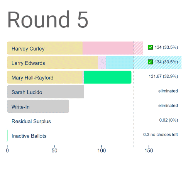Viewport: 193px width, 193px height.
Task: Click the eliminated status for Sarah Lucido
Action: 168,91
